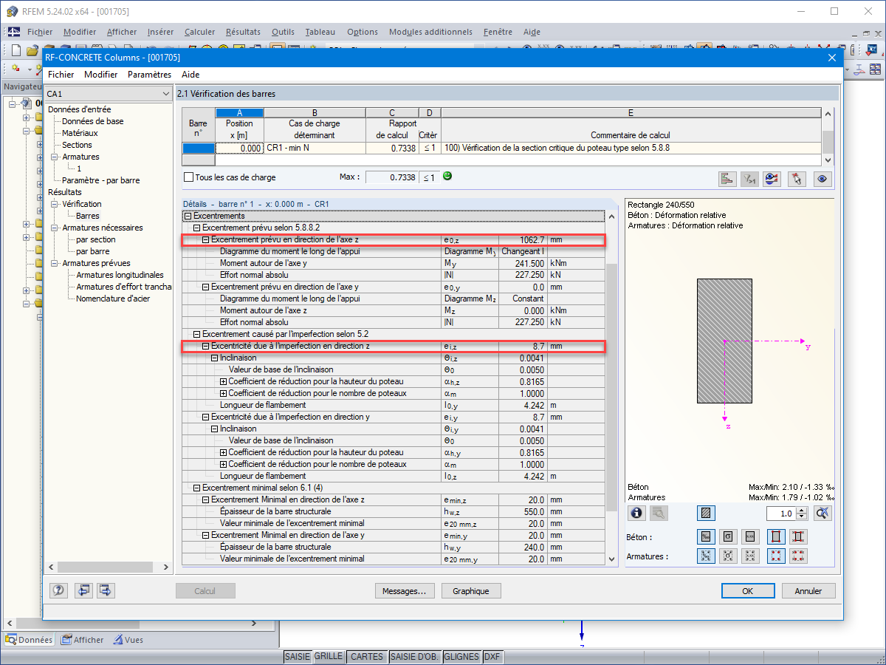Toggle GRILLE in the status bar
Image resolution: width=886 pixels, height=665 pixels.
tap(329, 656)
